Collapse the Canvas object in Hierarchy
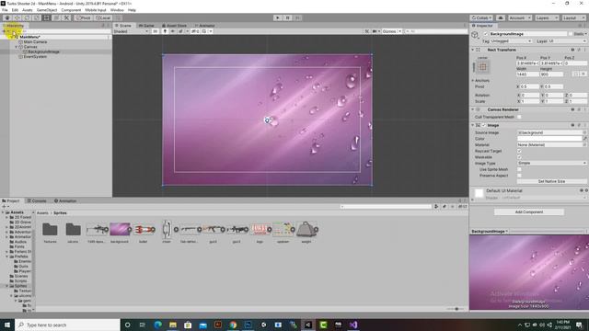The height and width of the screenshot is (331, 589). [17, 47]
